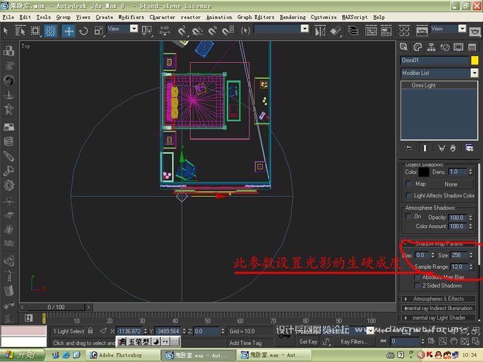Increase the shadow Dens spinner
The width and height of the screenshot is (483, 362).
click(x=470, y=170)
